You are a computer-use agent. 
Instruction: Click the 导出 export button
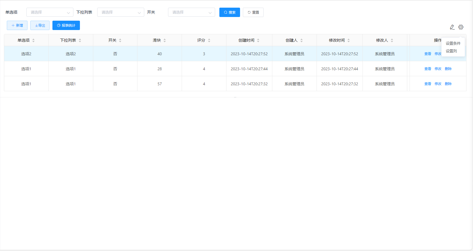[40, 25]
